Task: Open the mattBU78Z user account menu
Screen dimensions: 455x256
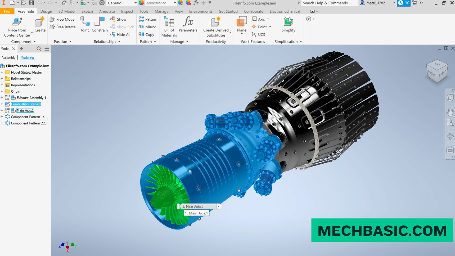Action: click(377, 3)
